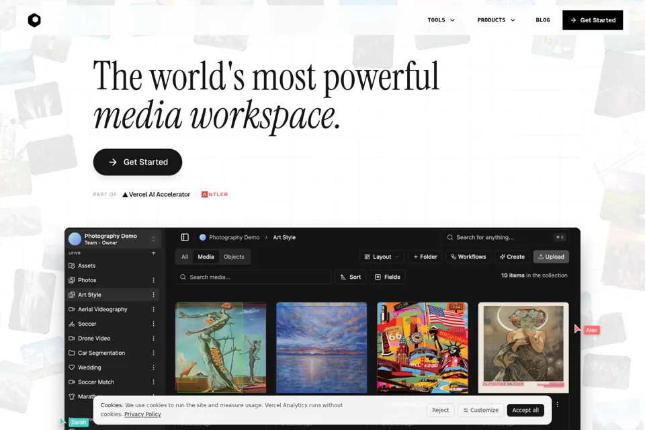This screenshot has height=430, width=645.
Task: Accept all cookies
Action: pos(525,411)
